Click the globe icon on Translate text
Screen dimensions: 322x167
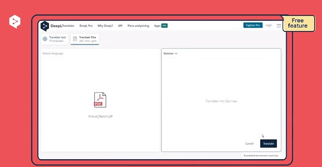pyautogui.click(x=45, y=39)
